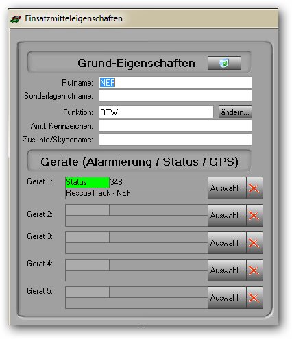The width and height of the screenshot is (292, 339).
Task: Click the Amtl. Kennzeichen input
Action: (x=175, y=126)
